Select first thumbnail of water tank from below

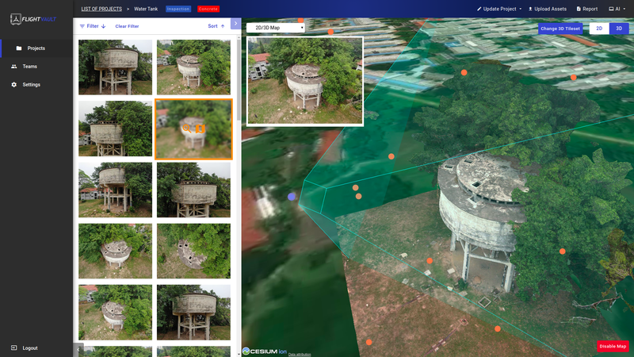coord(115,67)
